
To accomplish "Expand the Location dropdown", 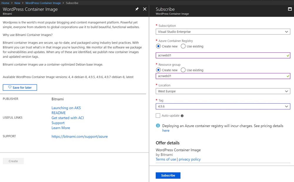I will 223,91.
